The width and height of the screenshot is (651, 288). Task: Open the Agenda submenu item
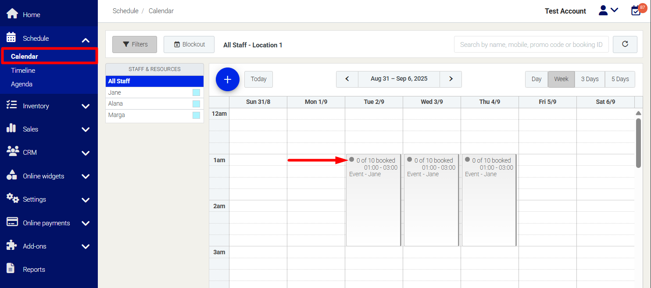(21, 84)
